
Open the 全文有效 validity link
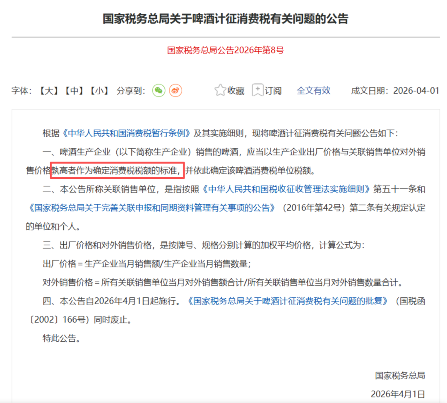313,91
